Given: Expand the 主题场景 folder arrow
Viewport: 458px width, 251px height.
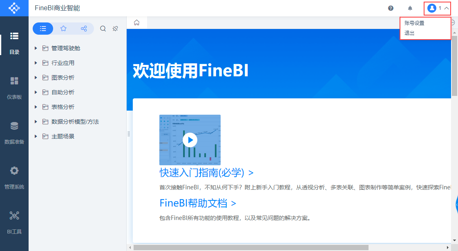Looking at the screenshot, I should point(36,136).
